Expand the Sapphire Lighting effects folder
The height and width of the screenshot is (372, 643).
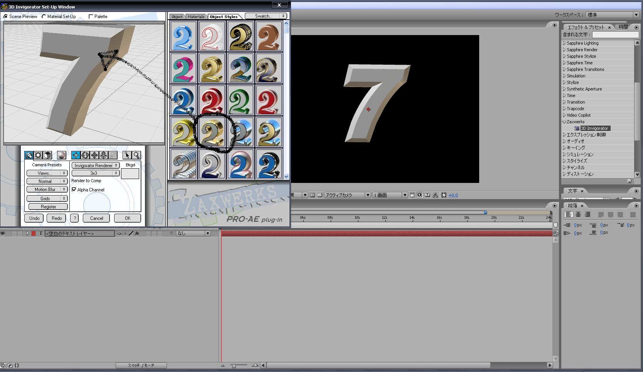[564, 43]
